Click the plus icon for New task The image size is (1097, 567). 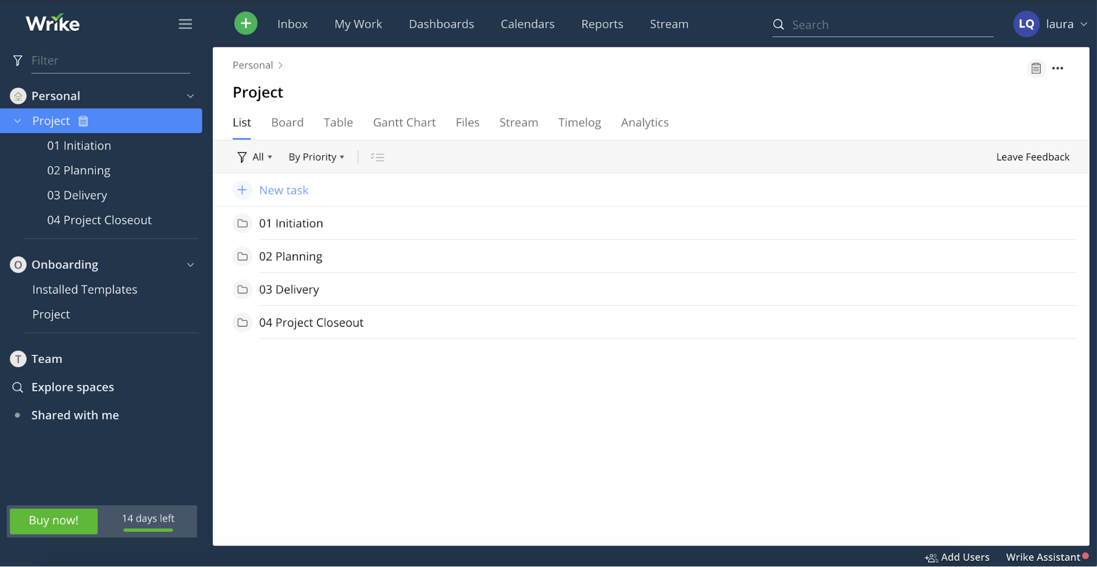coord(242,190)
